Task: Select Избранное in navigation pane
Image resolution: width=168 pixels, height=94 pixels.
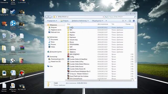Action: [53, 25]
